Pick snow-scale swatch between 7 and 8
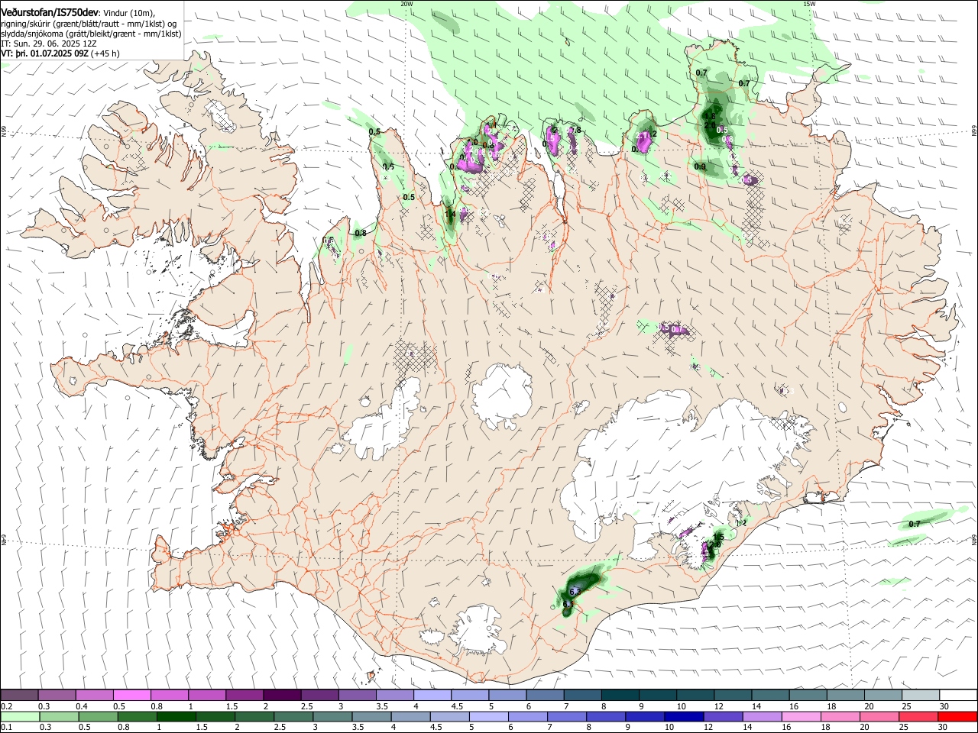Viewport: 978px width, 733px height. [582, 696]
